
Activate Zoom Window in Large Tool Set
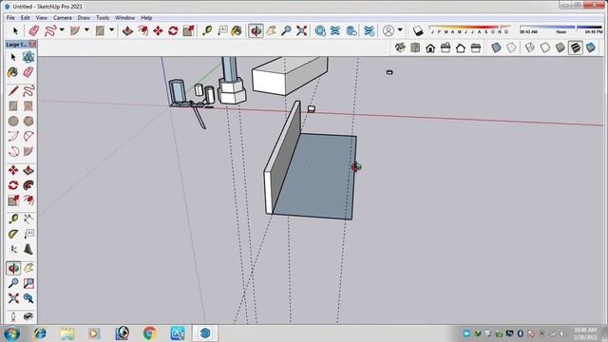(x=28, y=283)
